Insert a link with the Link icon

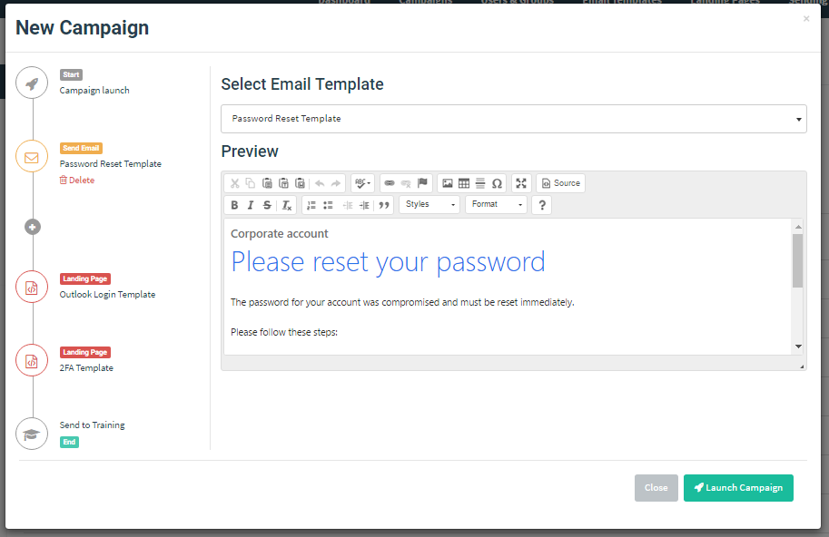pos(390,183)
